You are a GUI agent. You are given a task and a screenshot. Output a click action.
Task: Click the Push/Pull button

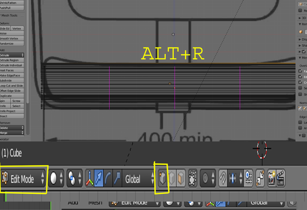pyautogui.click(x=12, y=8)
